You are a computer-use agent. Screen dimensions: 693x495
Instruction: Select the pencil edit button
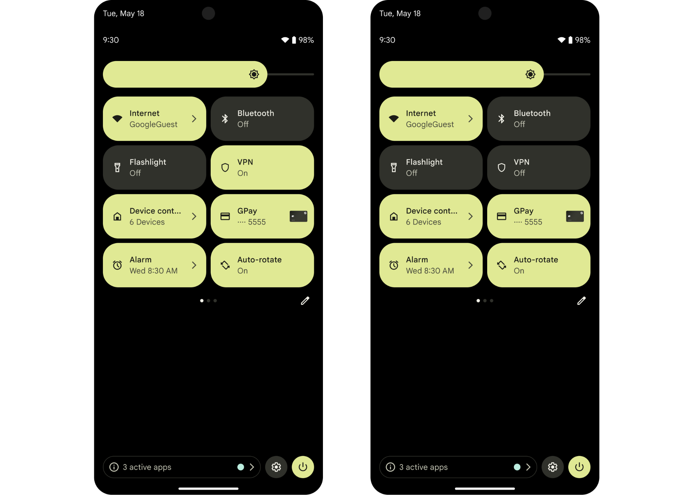(x=304, y=300)
